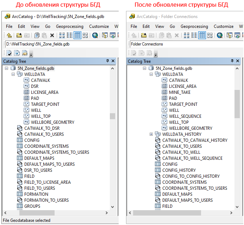Viewport: 244px width, 225px height.
Task: Pin the left Catalog Tree panel
Action: pyautogui.click(x=107, y=61)
